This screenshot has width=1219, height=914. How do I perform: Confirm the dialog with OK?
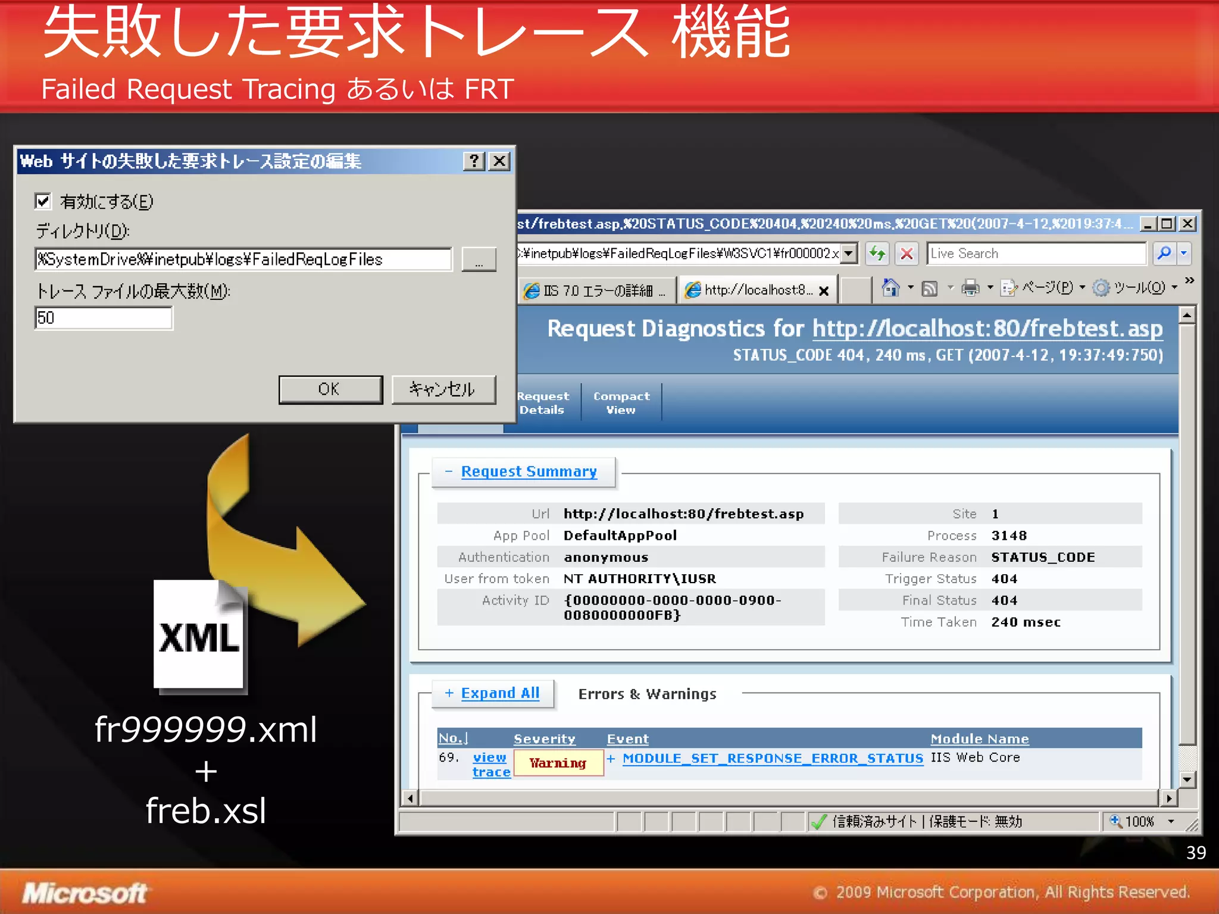[330, 389]
